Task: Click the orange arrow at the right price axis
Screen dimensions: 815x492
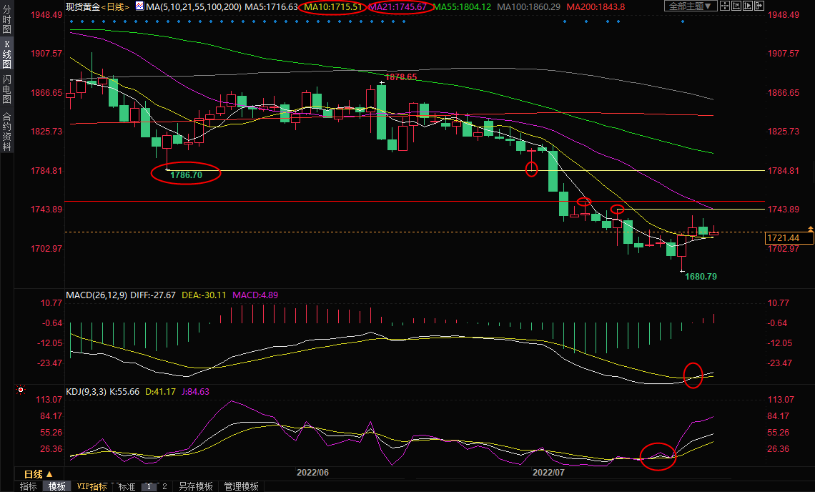Action: pos(810,228)
